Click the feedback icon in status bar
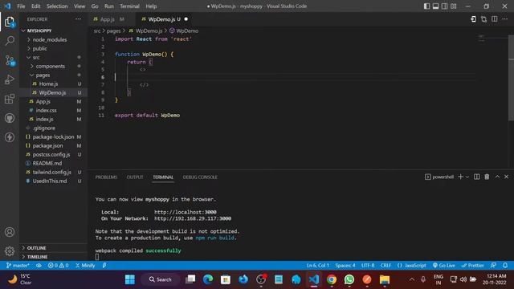 493,266
